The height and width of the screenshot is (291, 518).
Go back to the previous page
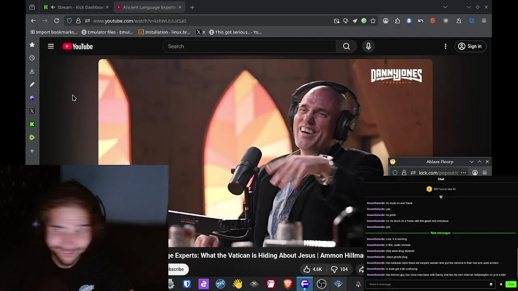click(x=34, y=21)
